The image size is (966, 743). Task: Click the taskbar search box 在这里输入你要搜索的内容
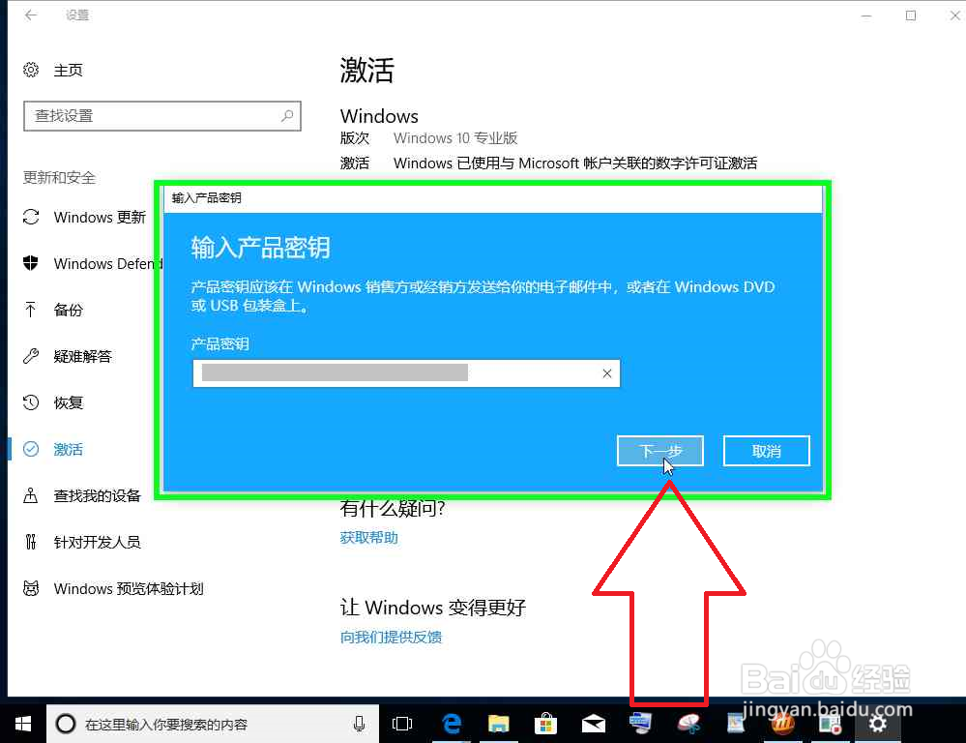(x=213, y=724)
